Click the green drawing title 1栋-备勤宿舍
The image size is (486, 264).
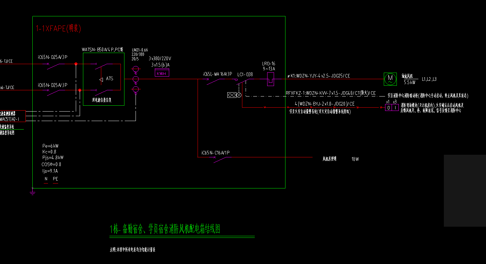click(x=165, y=229)
